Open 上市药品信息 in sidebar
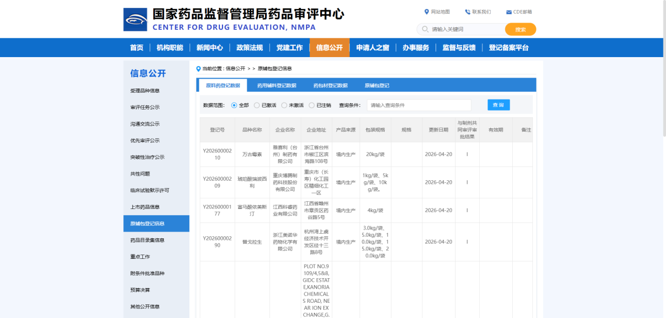Image resolution: width=666 pixels, height=318 pixels. [156, 207]
